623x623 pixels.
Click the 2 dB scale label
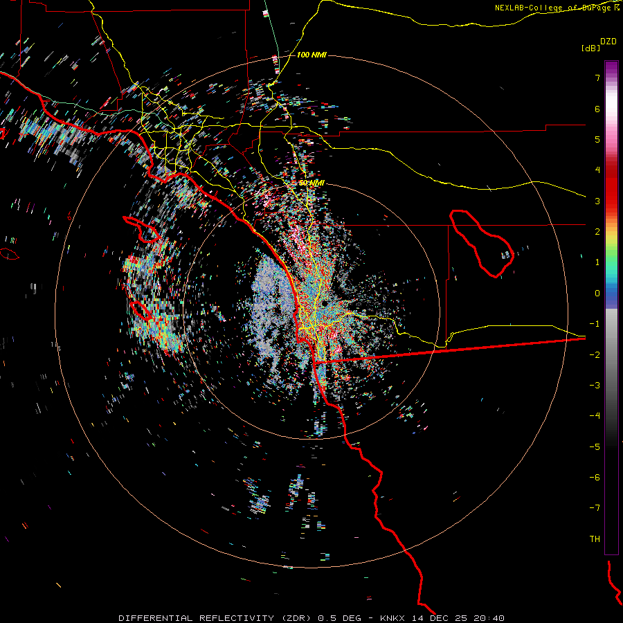pyautogui.click(x=597, y=232)
